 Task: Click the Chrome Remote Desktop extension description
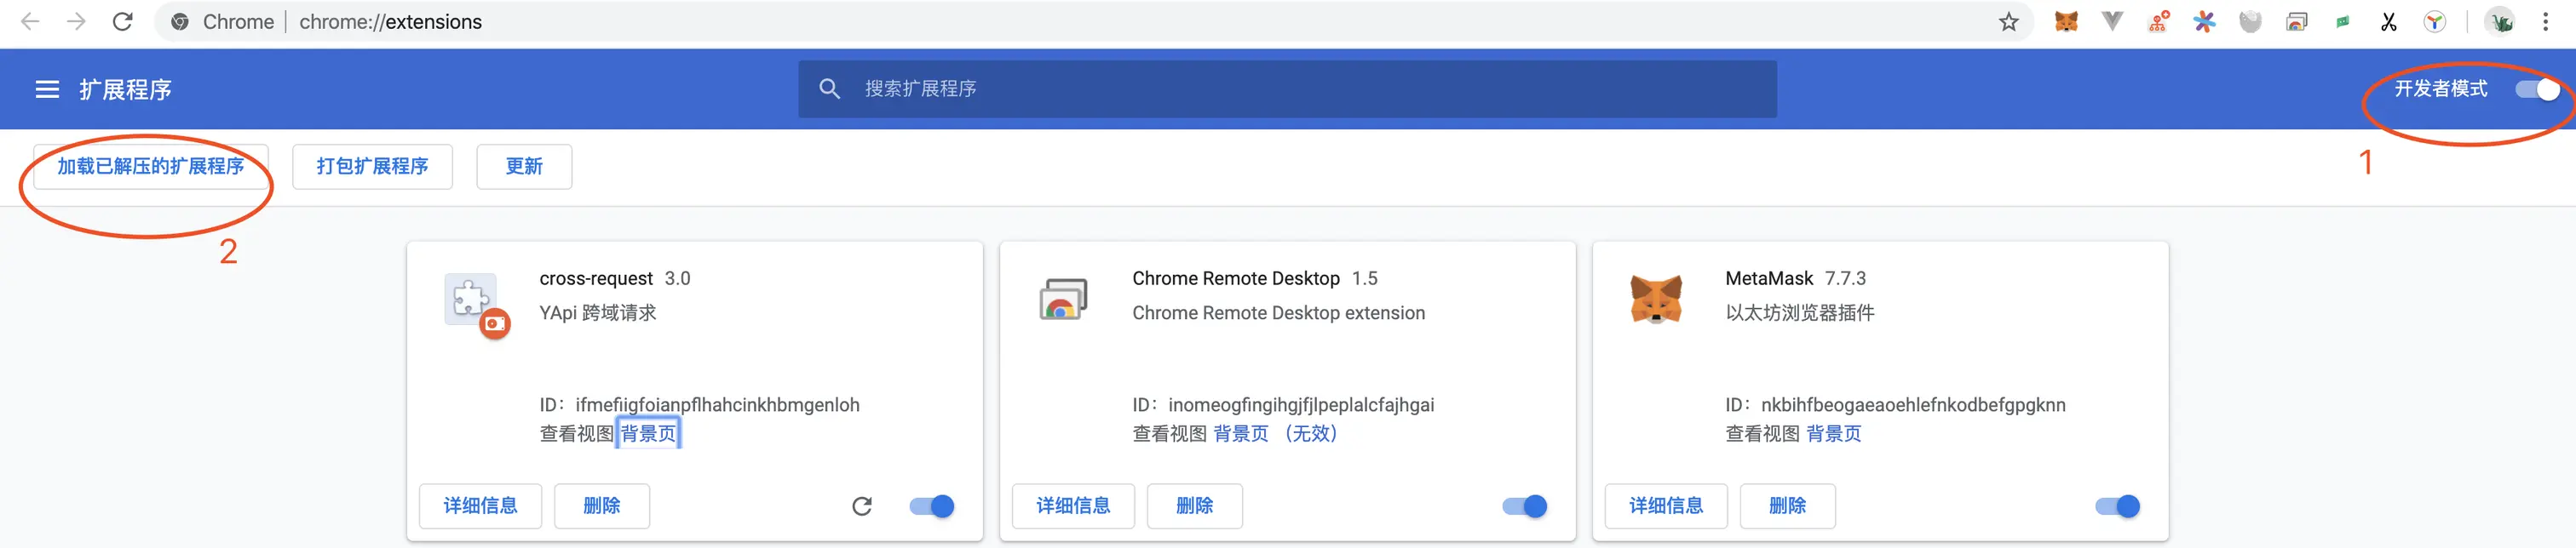click(1279, 312)
